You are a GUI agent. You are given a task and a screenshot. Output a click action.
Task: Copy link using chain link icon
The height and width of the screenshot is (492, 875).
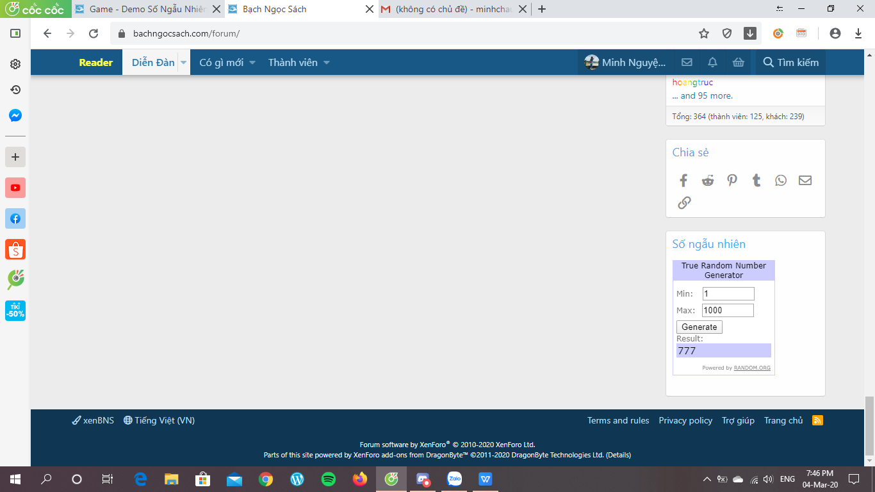(x=684, y=203)
